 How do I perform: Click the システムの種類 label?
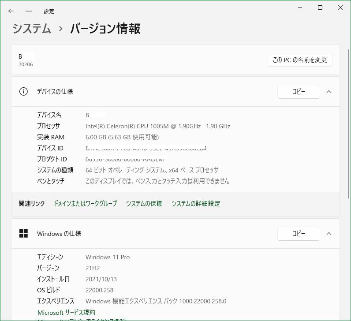click(x=55, y=170)
